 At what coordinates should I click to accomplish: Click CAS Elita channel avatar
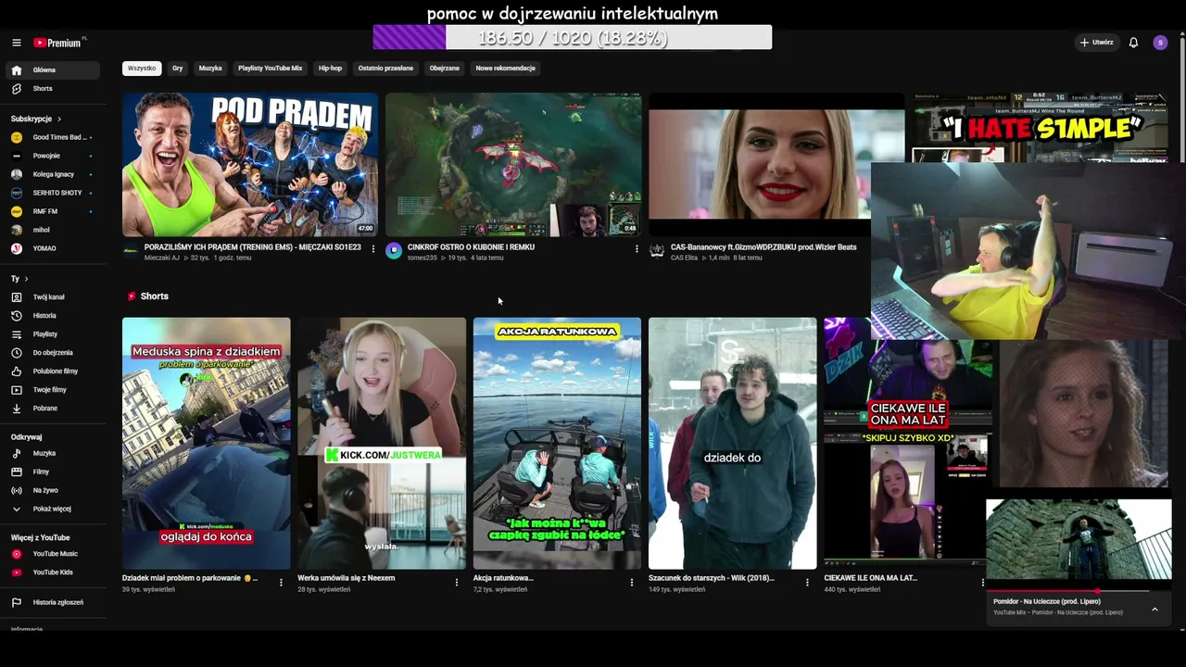pos(657,250)
